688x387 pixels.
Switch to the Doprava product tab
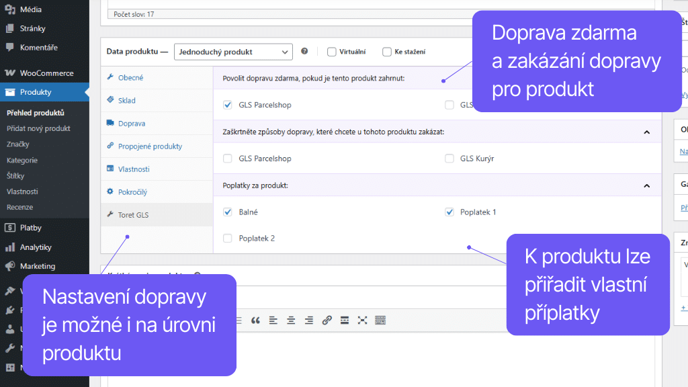pyautogui.click(x=133, y=123)
